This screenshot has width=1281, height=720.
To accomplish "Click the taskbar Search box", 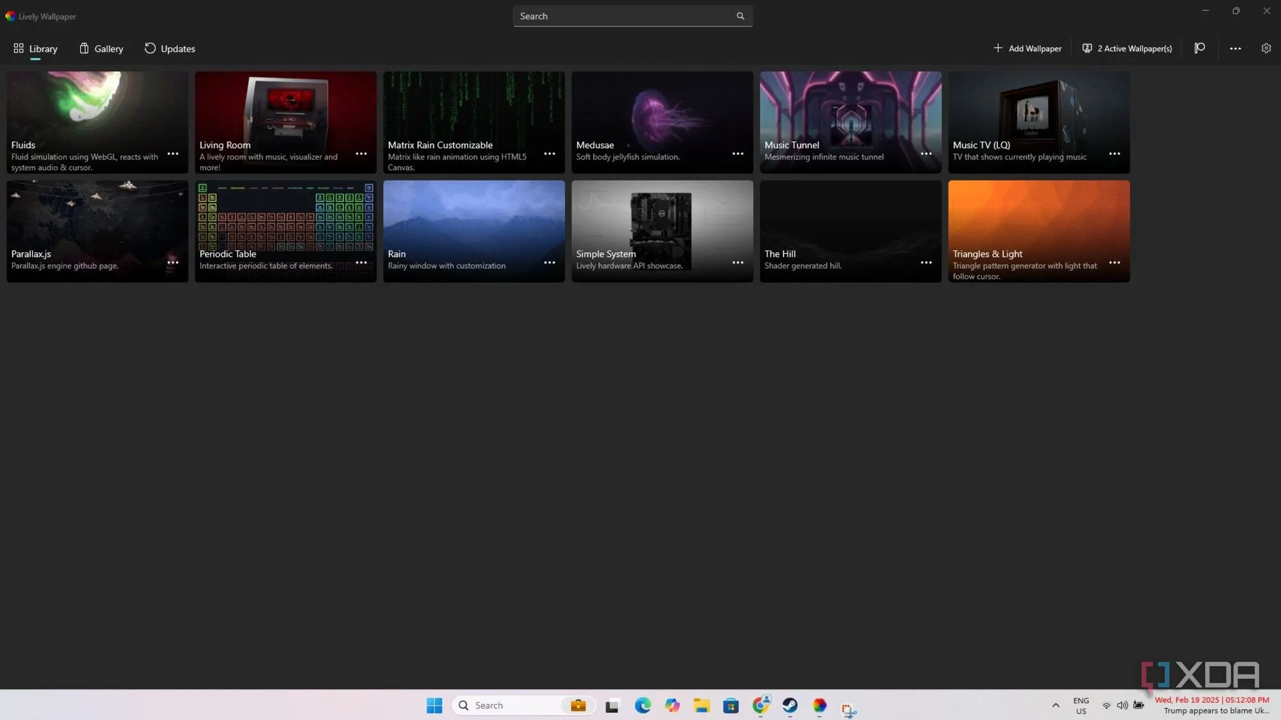I will [x=524, y=705].
